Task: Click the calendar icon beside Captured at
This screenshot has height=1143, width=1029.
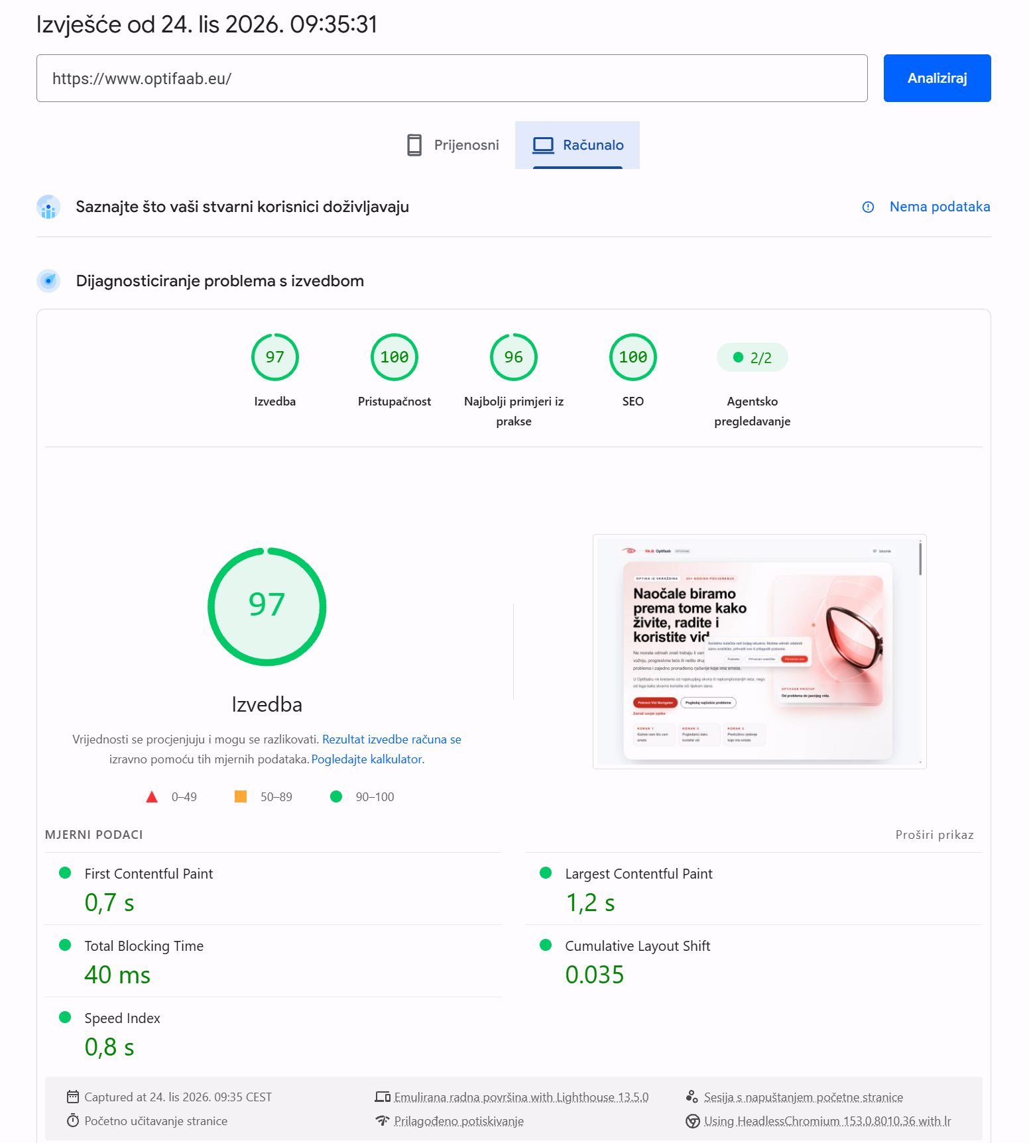Action: click(73, 1097)
